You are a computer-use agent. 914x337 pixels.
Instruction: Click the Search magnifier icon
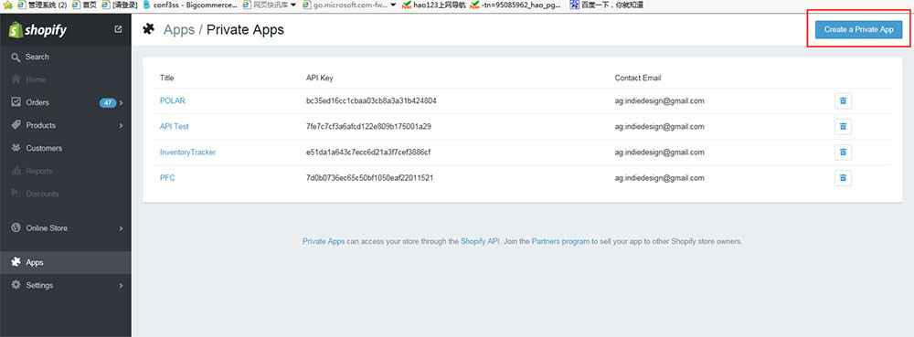pos(16,57)
